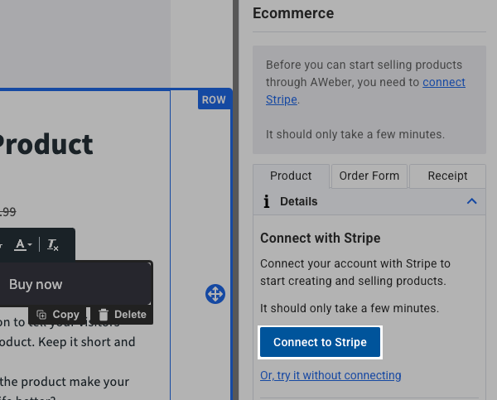Select the Product heading text
Image resolution: width=497 pixels, height=400 pixels.
pyautogui.click(x=46, y=145)
